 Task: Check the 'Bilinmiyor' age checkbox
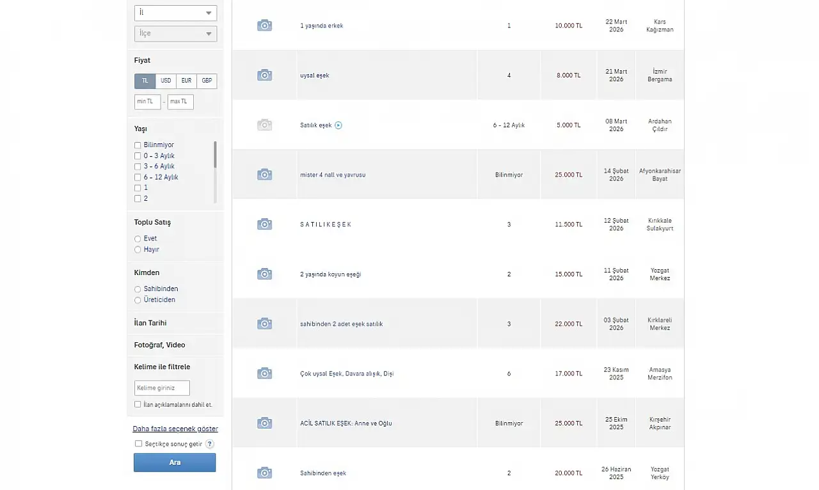(138, 145)
